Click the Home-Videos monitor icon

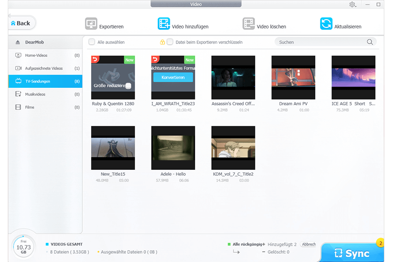click(x=18, y=55)
